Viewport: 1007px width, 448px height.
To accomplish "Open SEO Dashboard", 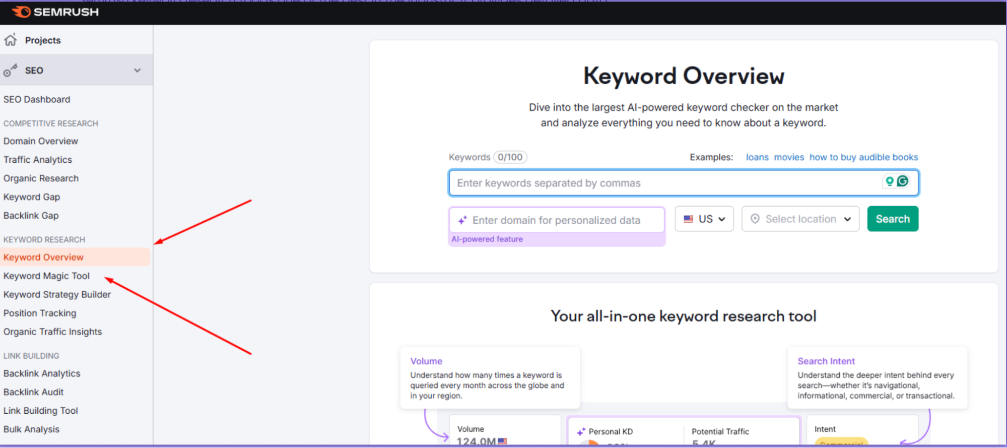I will (x=37, y=99).
